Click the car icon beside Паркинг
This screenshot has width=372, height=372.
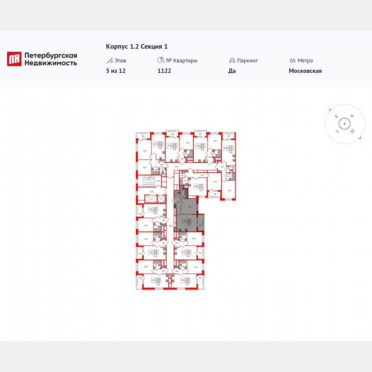(232, 61)
